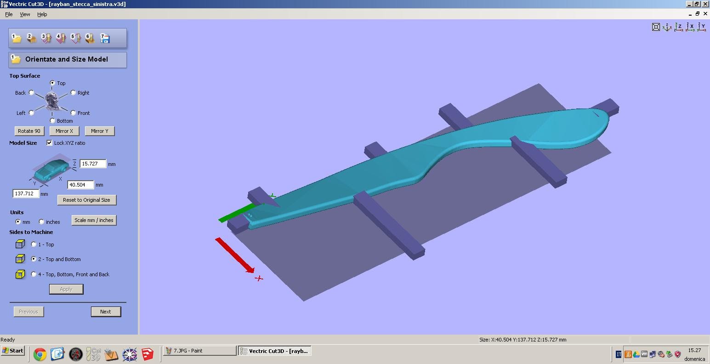Open the Help menu
This screenshot has height=364, width=710.
click(x=42, y=14)
